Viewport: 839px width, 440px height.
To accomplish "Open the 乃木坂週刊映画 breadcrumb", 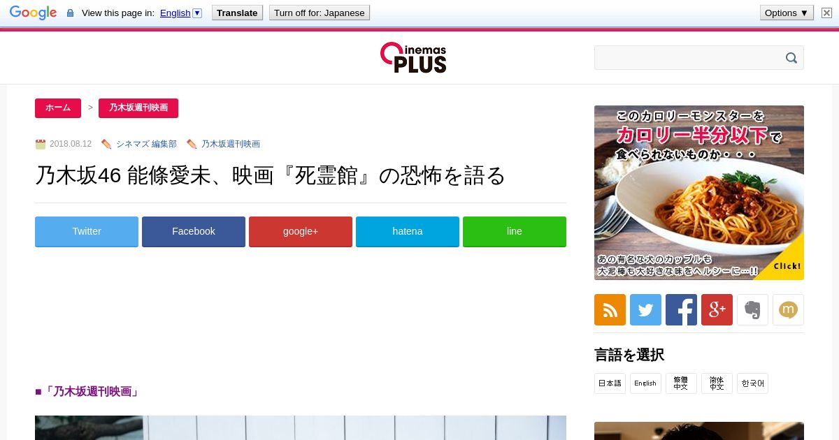I will pos(138,108).
